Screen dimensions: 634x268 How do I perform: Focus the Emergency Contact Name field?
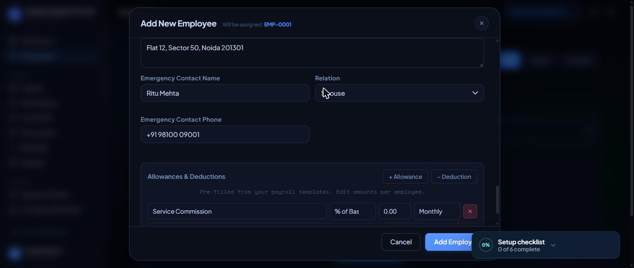tap(225, 93)
